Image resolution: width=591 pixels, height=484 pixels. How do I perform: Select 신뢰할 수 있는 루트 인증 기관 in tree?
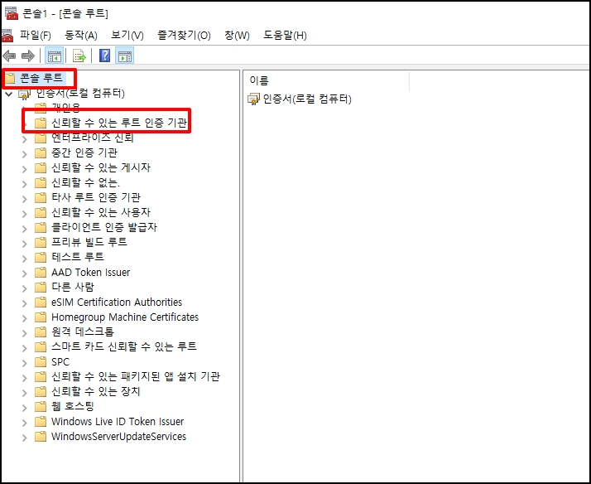click(x=119, y=123)
